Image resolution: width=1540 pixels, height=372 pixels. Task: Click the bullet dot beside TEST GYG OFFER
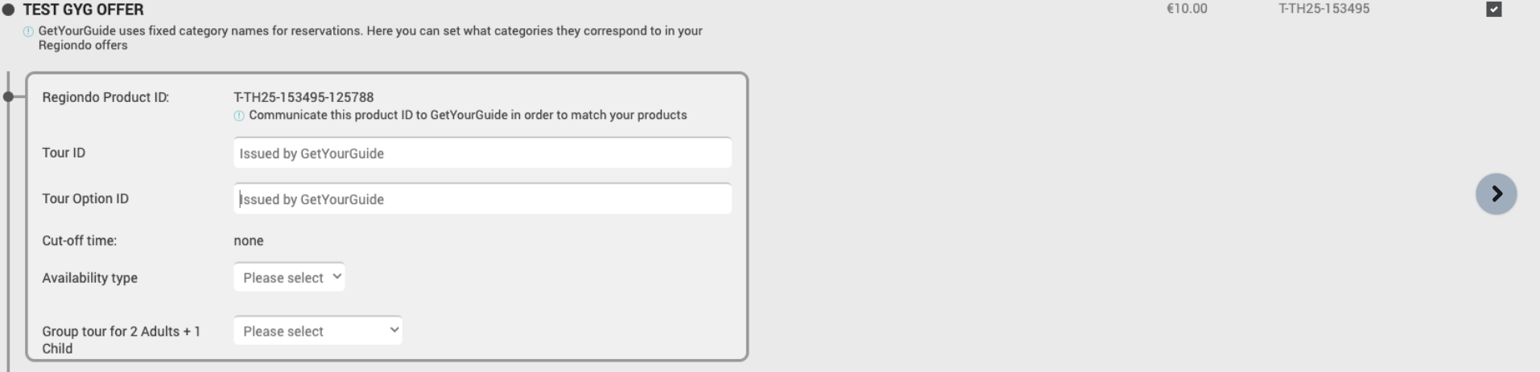click(x=9, y=10)
